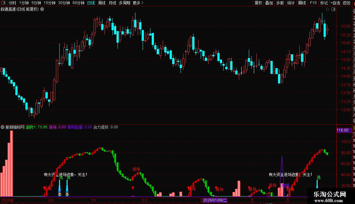Select the 60分钟 period
Viewport: 355px width, 204px height.
(x=78, y=3)
